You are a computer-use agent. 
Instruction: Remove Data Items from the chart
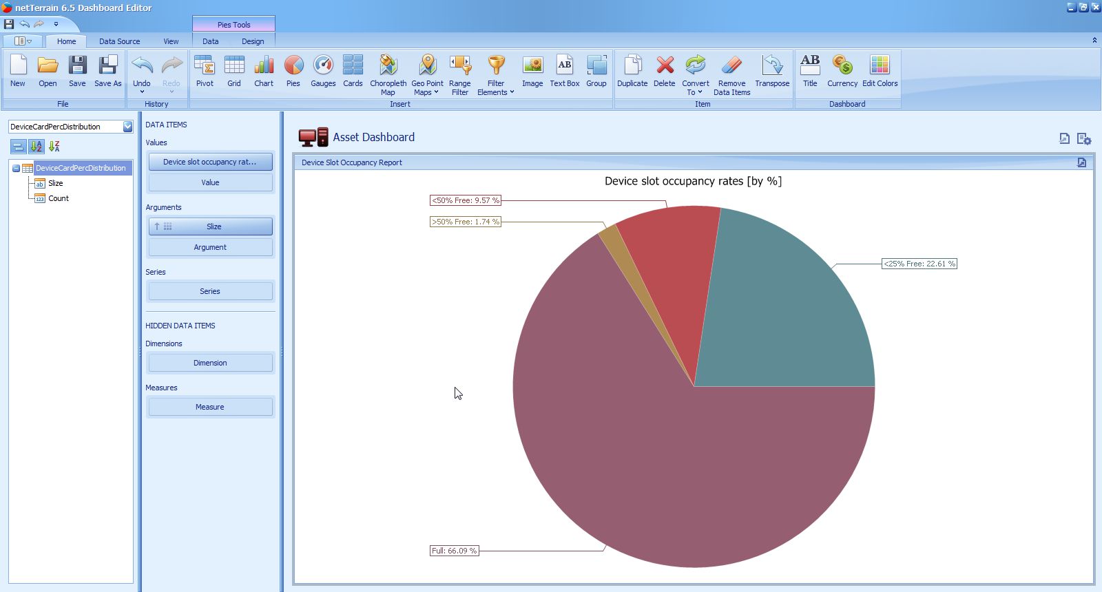pos(731,74)
